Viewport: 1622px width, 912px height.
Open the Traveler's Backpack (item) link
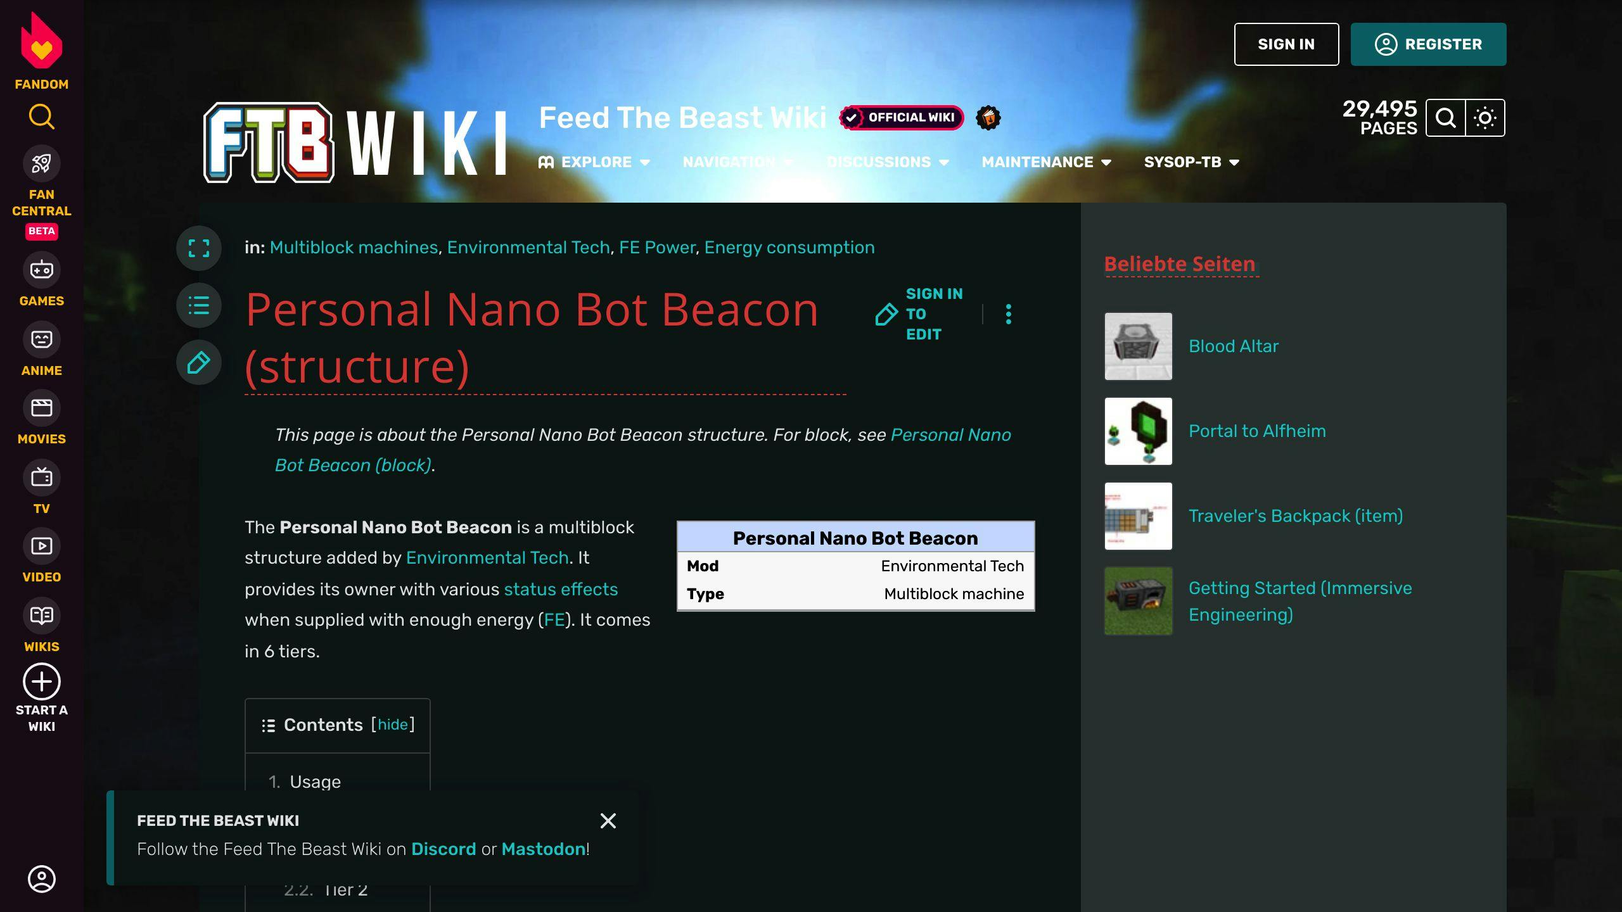pyautogui.click(x=1296, y=516)
